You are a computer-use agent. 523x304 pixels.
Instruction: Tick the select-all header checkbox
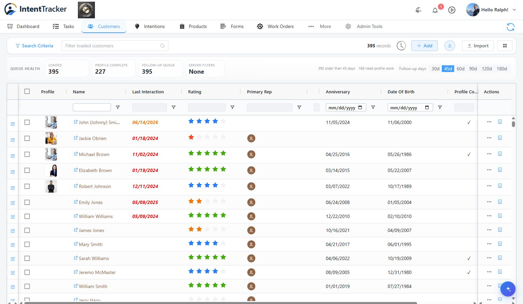click(x=27, y=91)
